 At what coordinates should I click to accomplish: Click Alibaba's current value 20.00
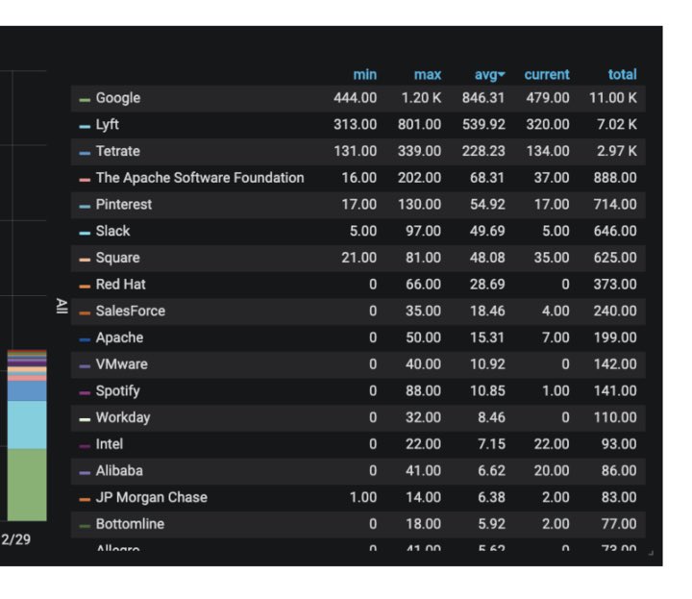552,470
